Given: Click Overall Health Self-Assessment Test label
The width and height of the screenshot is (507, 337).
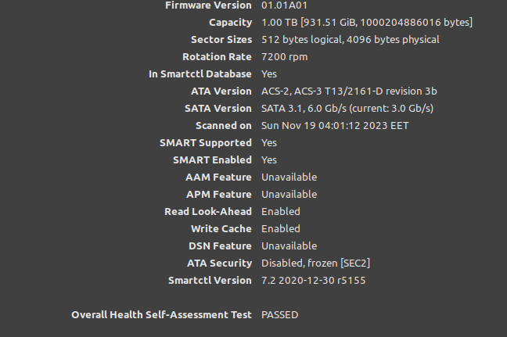Looking at the screenshot, I should point(161,314).
